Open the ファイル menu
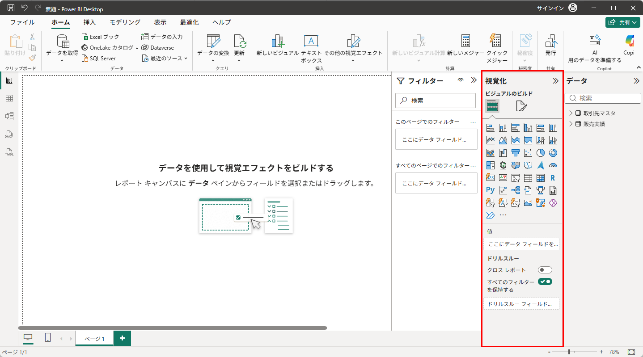Viewport: 643px width, 357px height. tap(22, 22)
